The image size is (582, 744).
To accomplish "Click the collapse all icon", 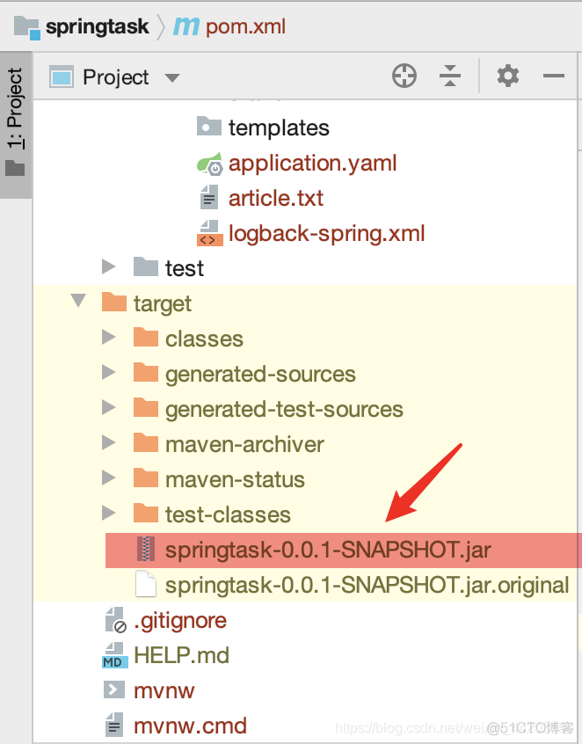I will (450, 77).
